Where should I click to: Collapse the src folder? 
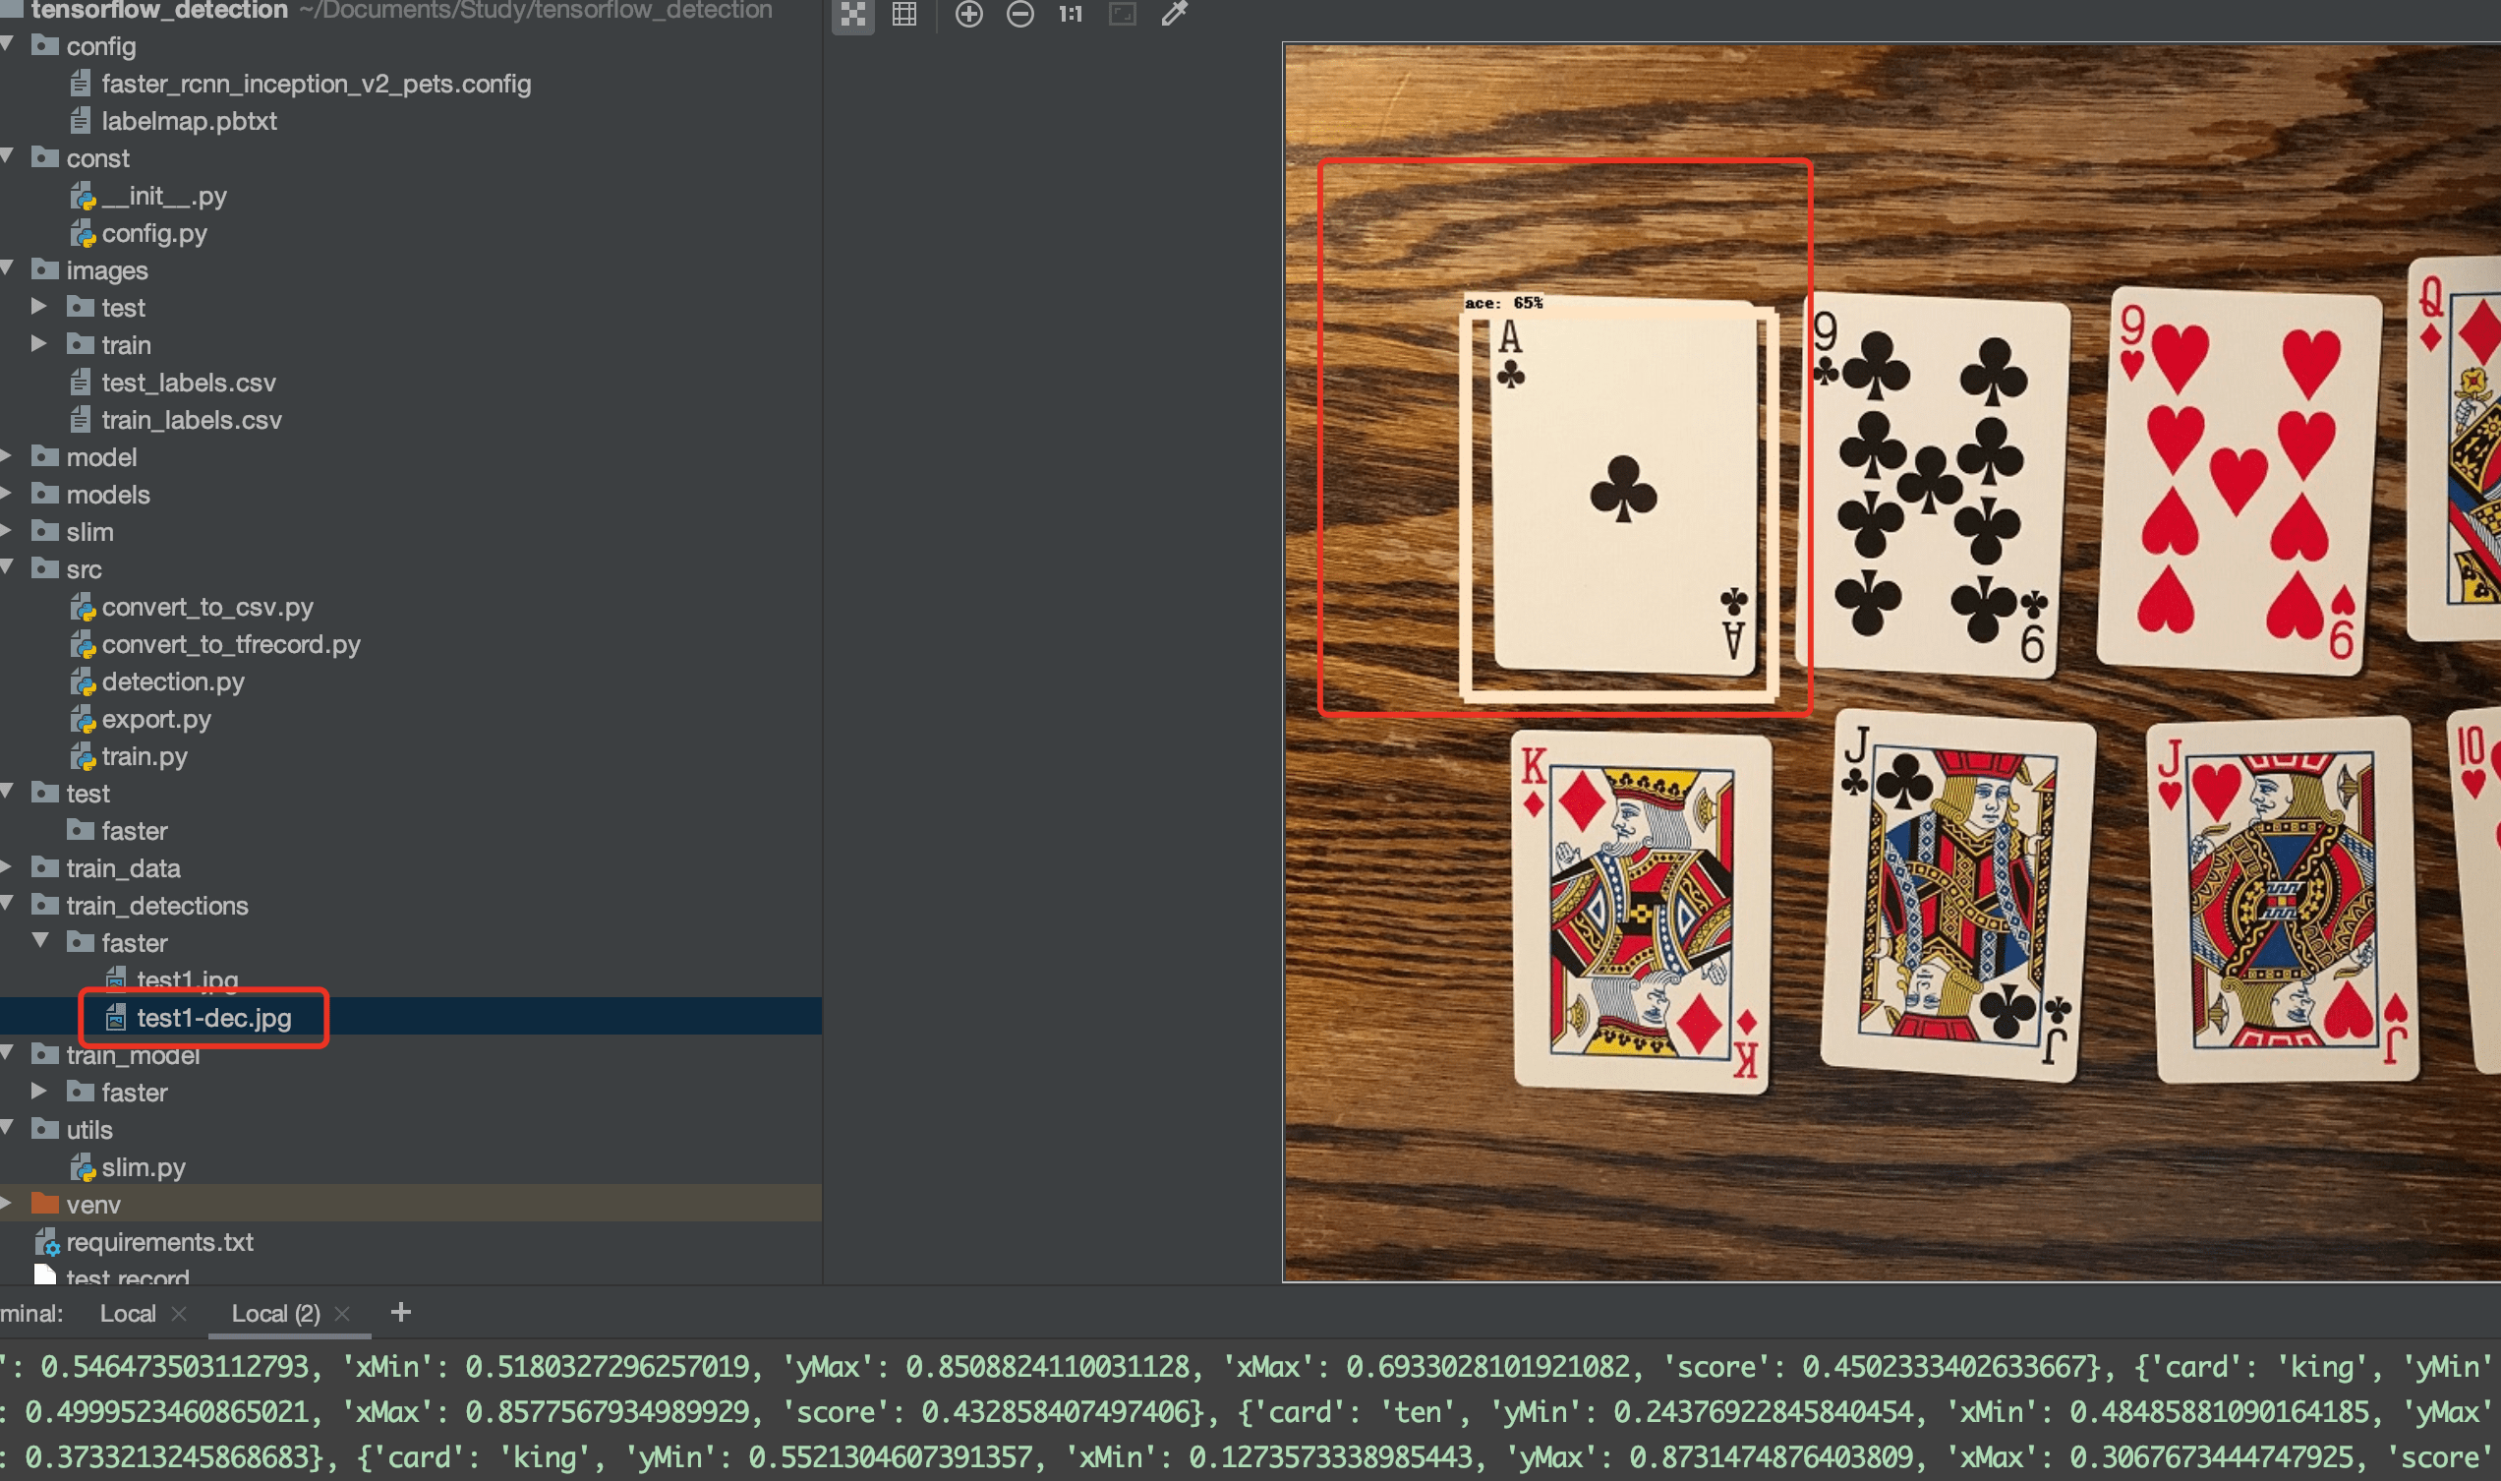coord(8,567)
